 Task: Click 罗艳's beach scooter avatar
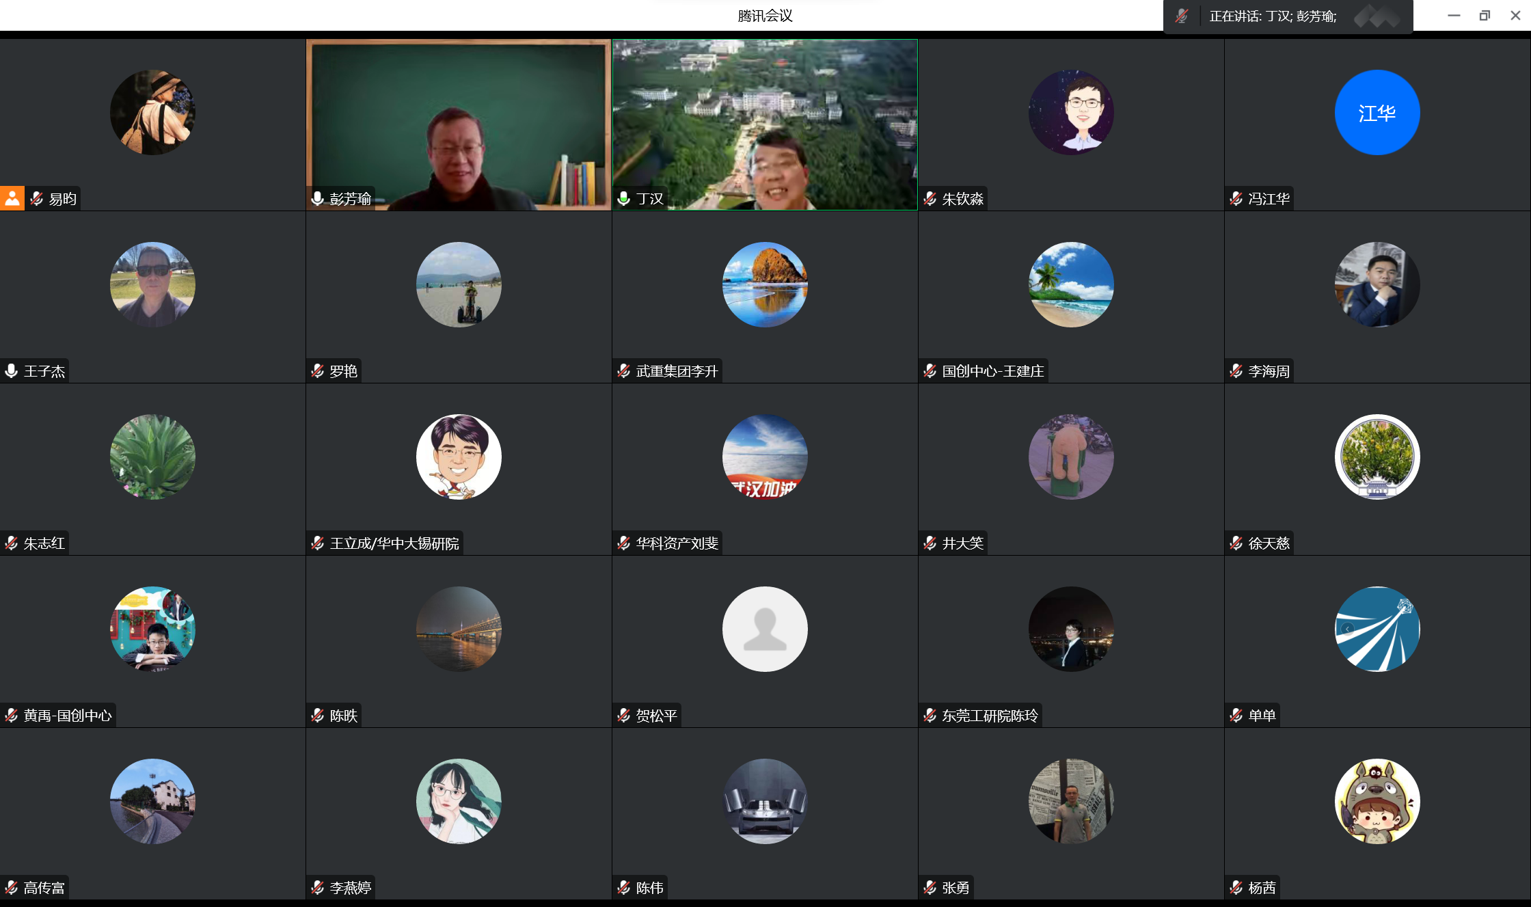click(459, 284)
